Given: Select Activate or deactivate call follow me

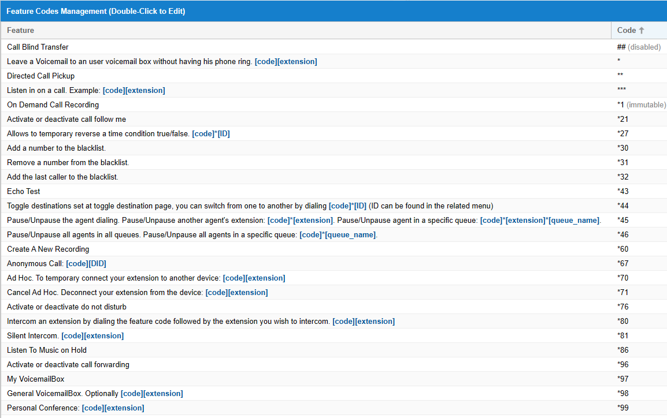Looking at the screenshot, I should tap(66, 119).
